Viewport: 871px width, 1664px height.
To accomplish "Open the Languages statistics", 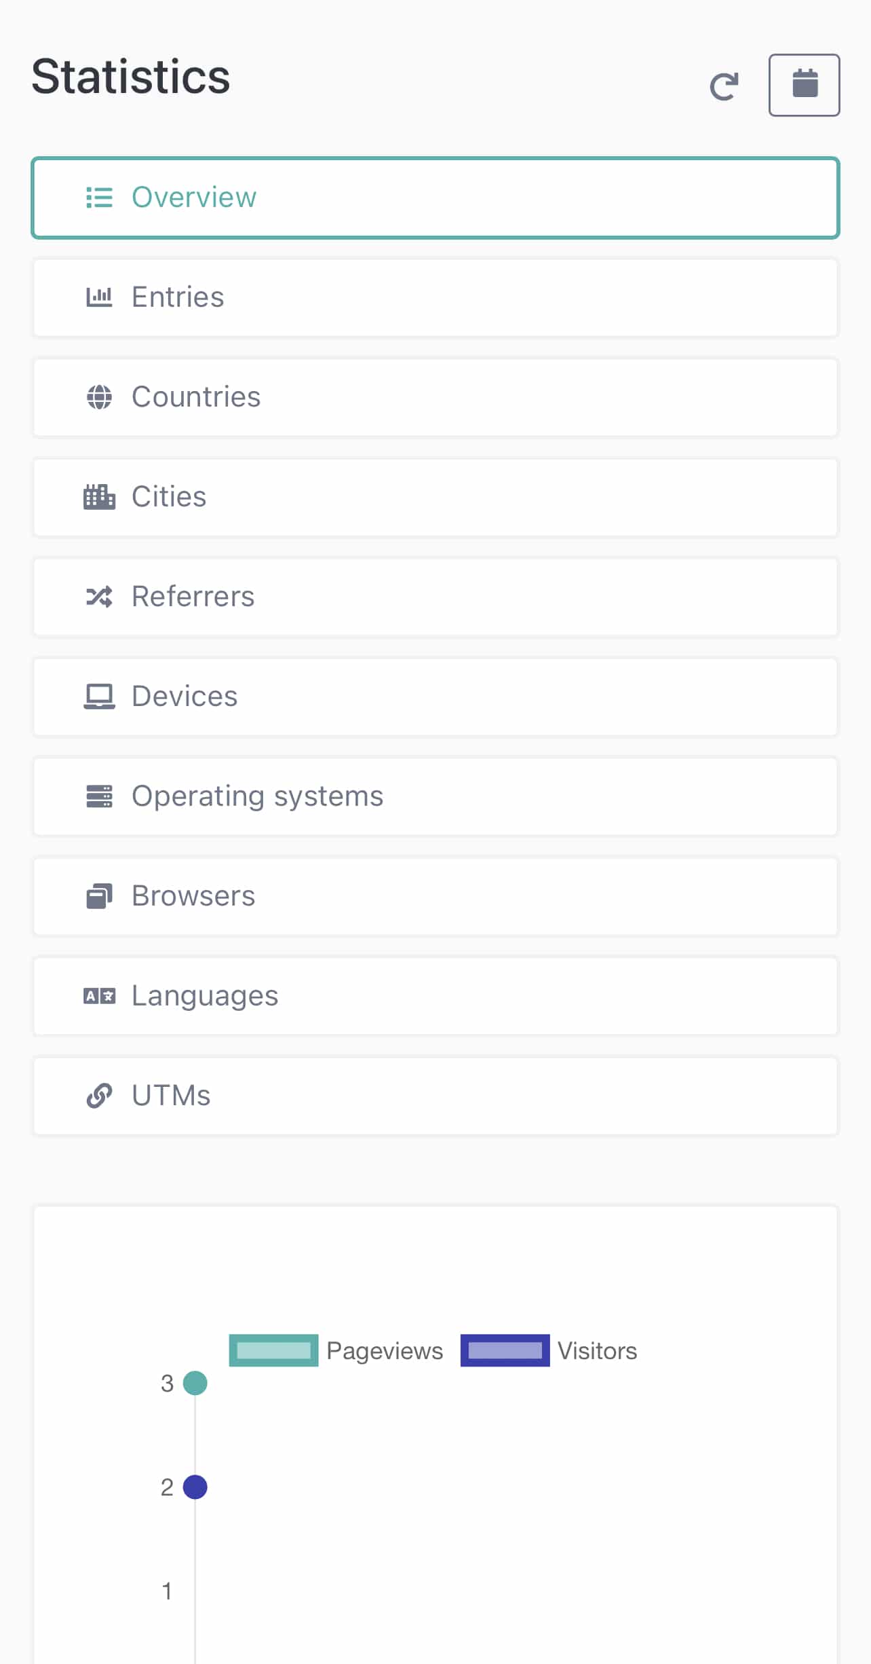I will coord(435,996).
